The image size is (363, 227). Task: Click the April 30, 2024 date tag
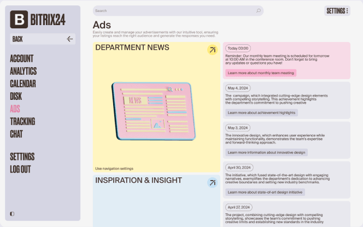[239, 168]
